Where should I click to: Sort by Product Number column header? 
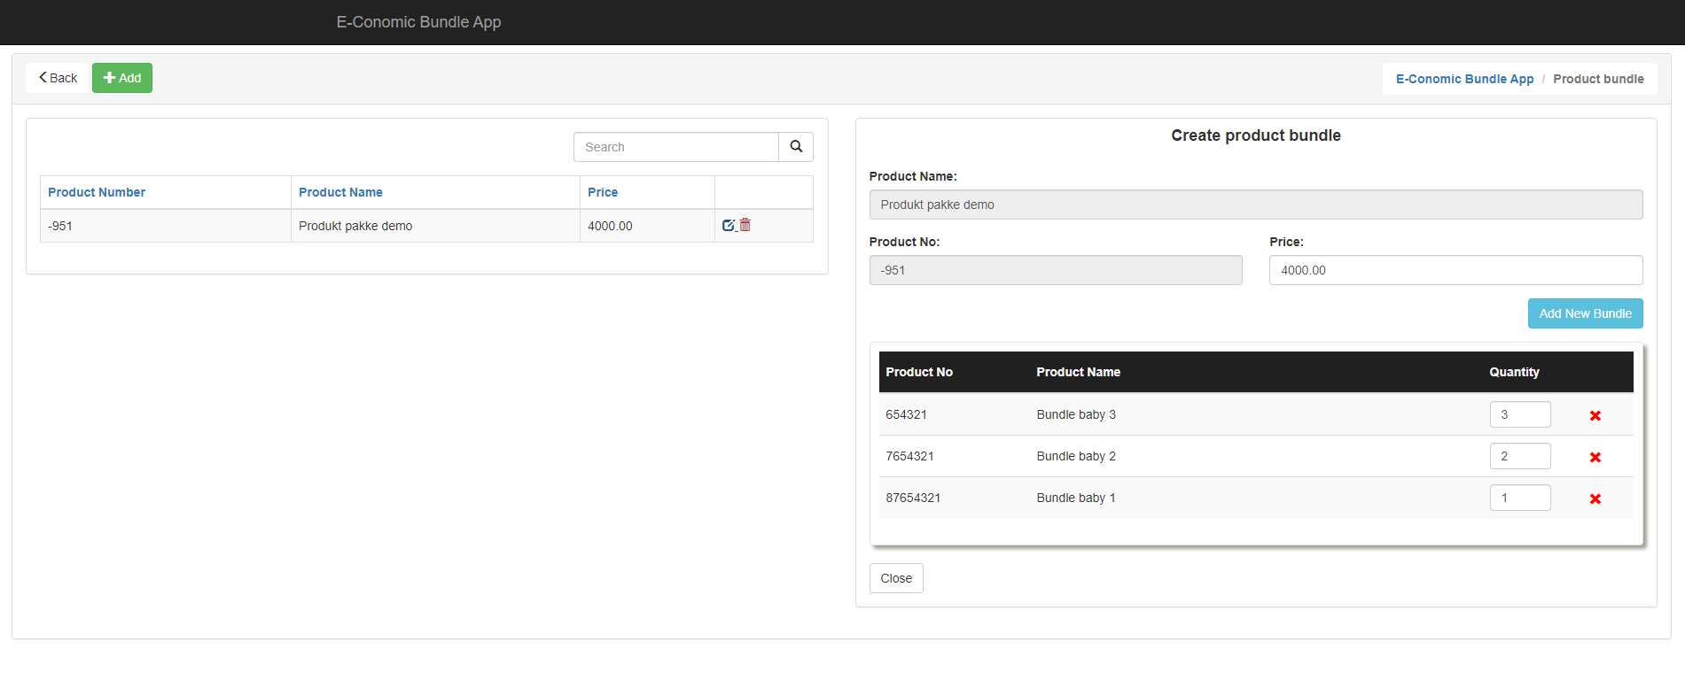coord(97,192)
